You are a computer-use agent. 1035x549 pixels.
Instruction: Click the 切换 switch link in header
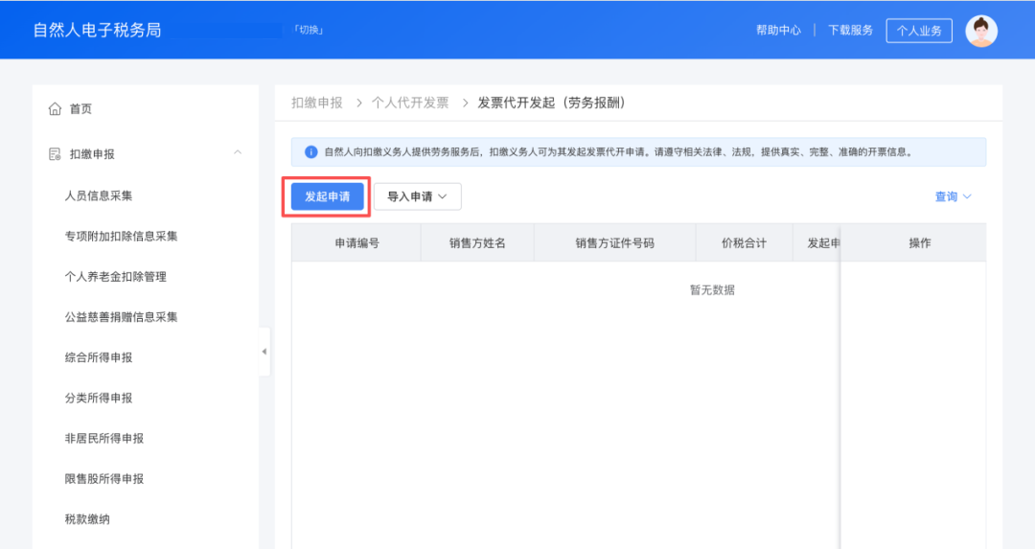click(309, 30)
